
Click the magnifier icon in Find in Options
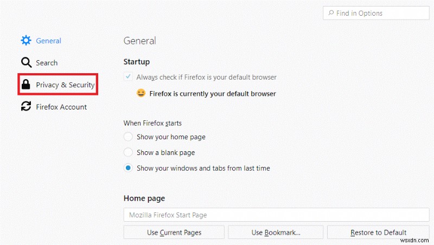(330, 13)
